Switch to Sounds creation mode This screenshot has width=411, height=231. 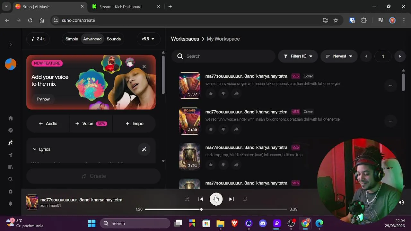(x=114, y=39)
